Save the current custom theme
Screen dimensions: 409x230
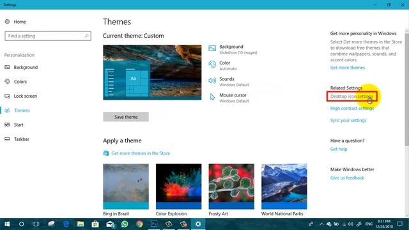[x=126, y=117]
